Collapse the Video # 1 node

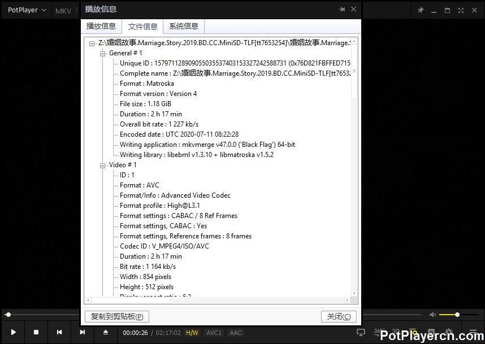click(103, 166)
